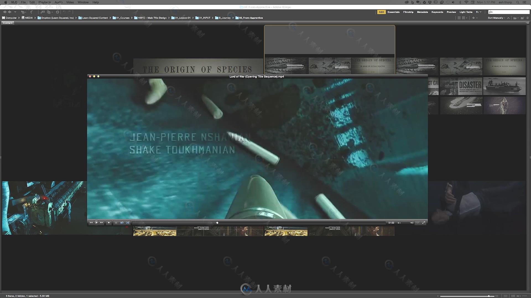The image size is (531, 298).
Task: Open the VLC Video menu
Action: [x=70, y=2]
